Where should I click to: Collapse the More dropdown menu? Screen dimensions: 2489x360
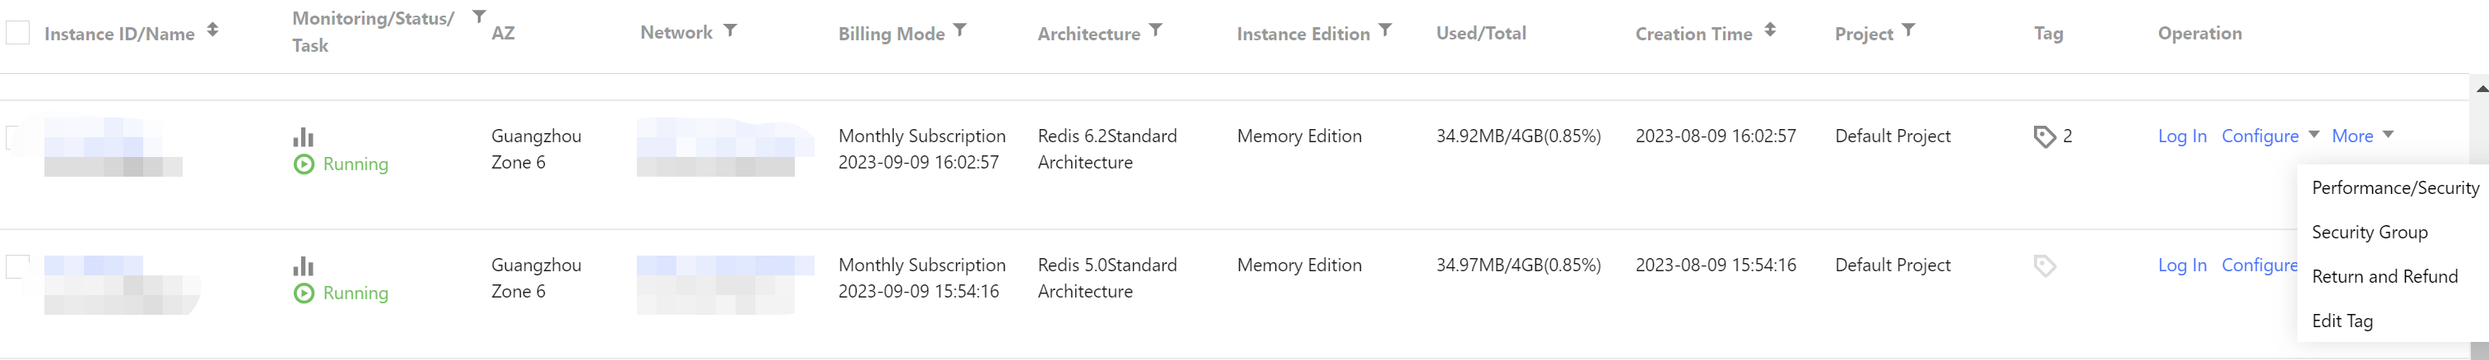coord(2362,136)
